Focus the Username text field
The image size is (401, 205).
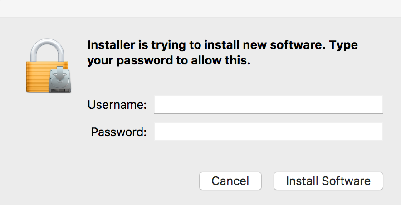coord(268,104)
